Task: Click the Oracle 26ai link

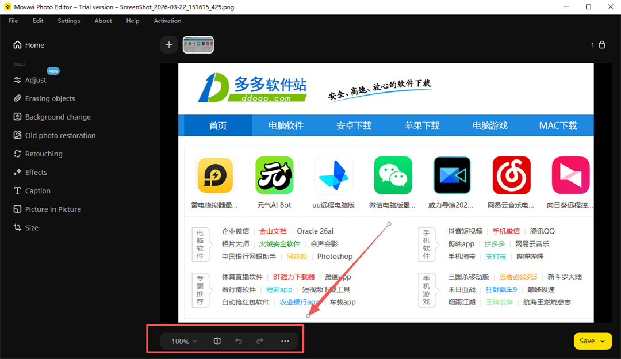Action: coord(315,231)
